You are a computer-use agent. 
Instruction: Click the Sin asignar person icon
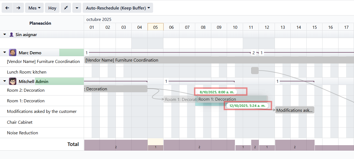pyautogui.click(x=11, y=34)
